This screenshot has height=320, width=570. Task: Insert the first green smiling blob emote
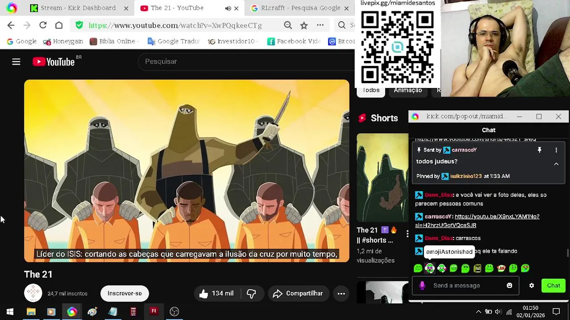pos(418,268)
